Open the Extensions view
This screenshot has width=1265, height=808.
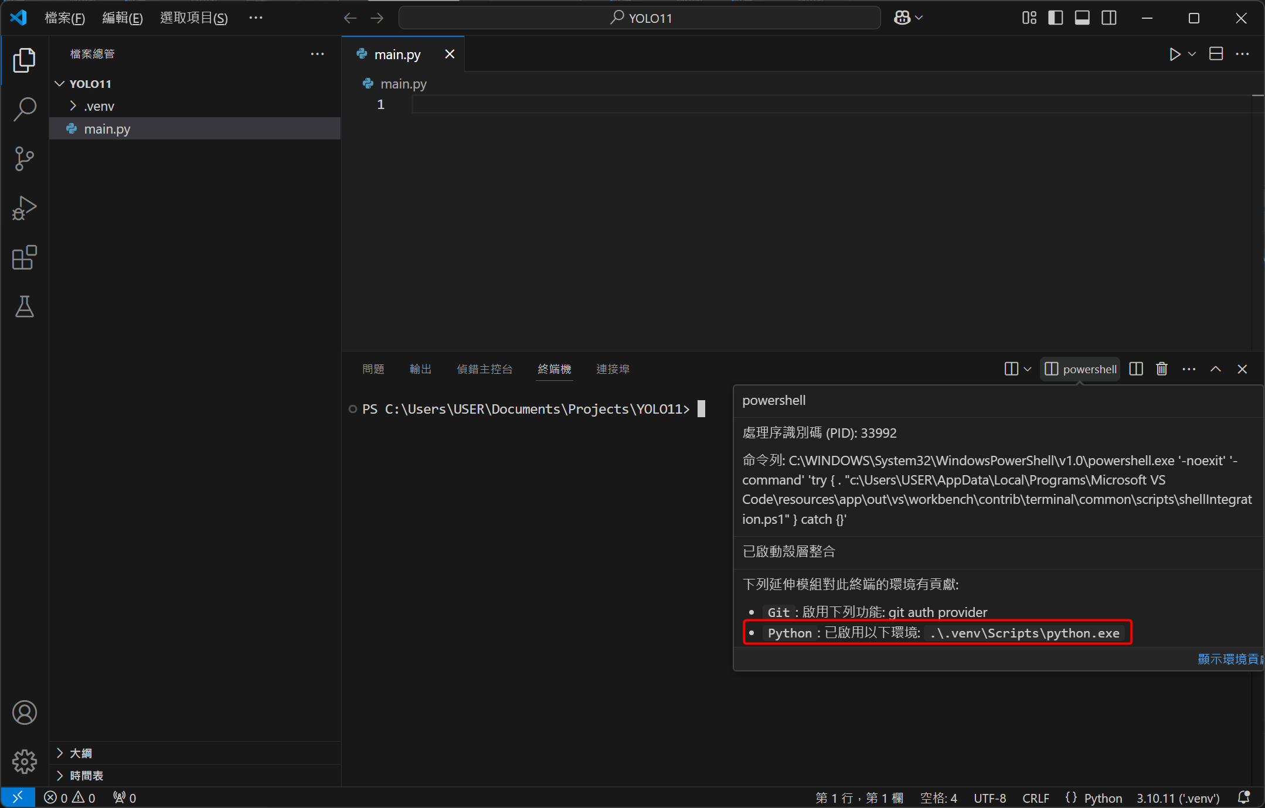click(x=24, y=257)
